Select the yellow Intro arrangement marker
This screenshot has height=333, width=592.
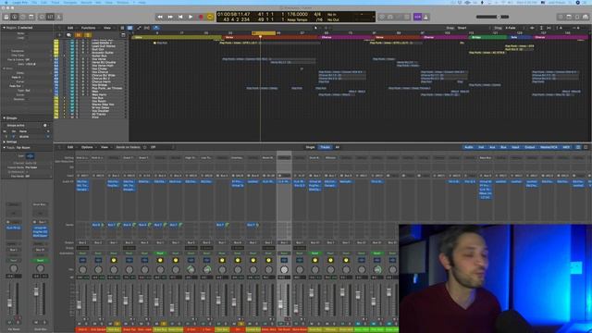click(176, 37)
